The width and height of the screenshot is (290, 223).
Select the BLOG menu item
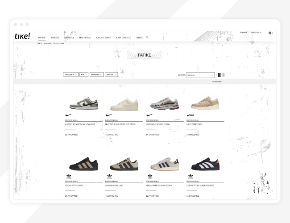tap(140, 37)
